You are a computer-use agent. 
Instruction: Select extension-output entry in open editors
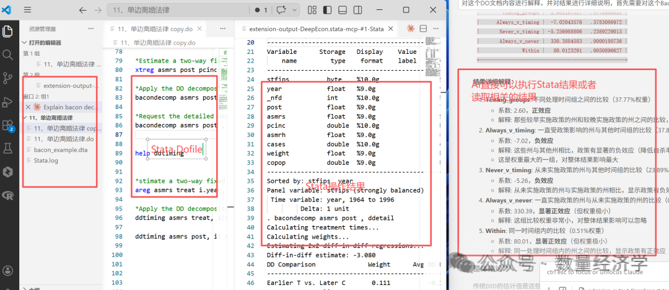(68, 86)
